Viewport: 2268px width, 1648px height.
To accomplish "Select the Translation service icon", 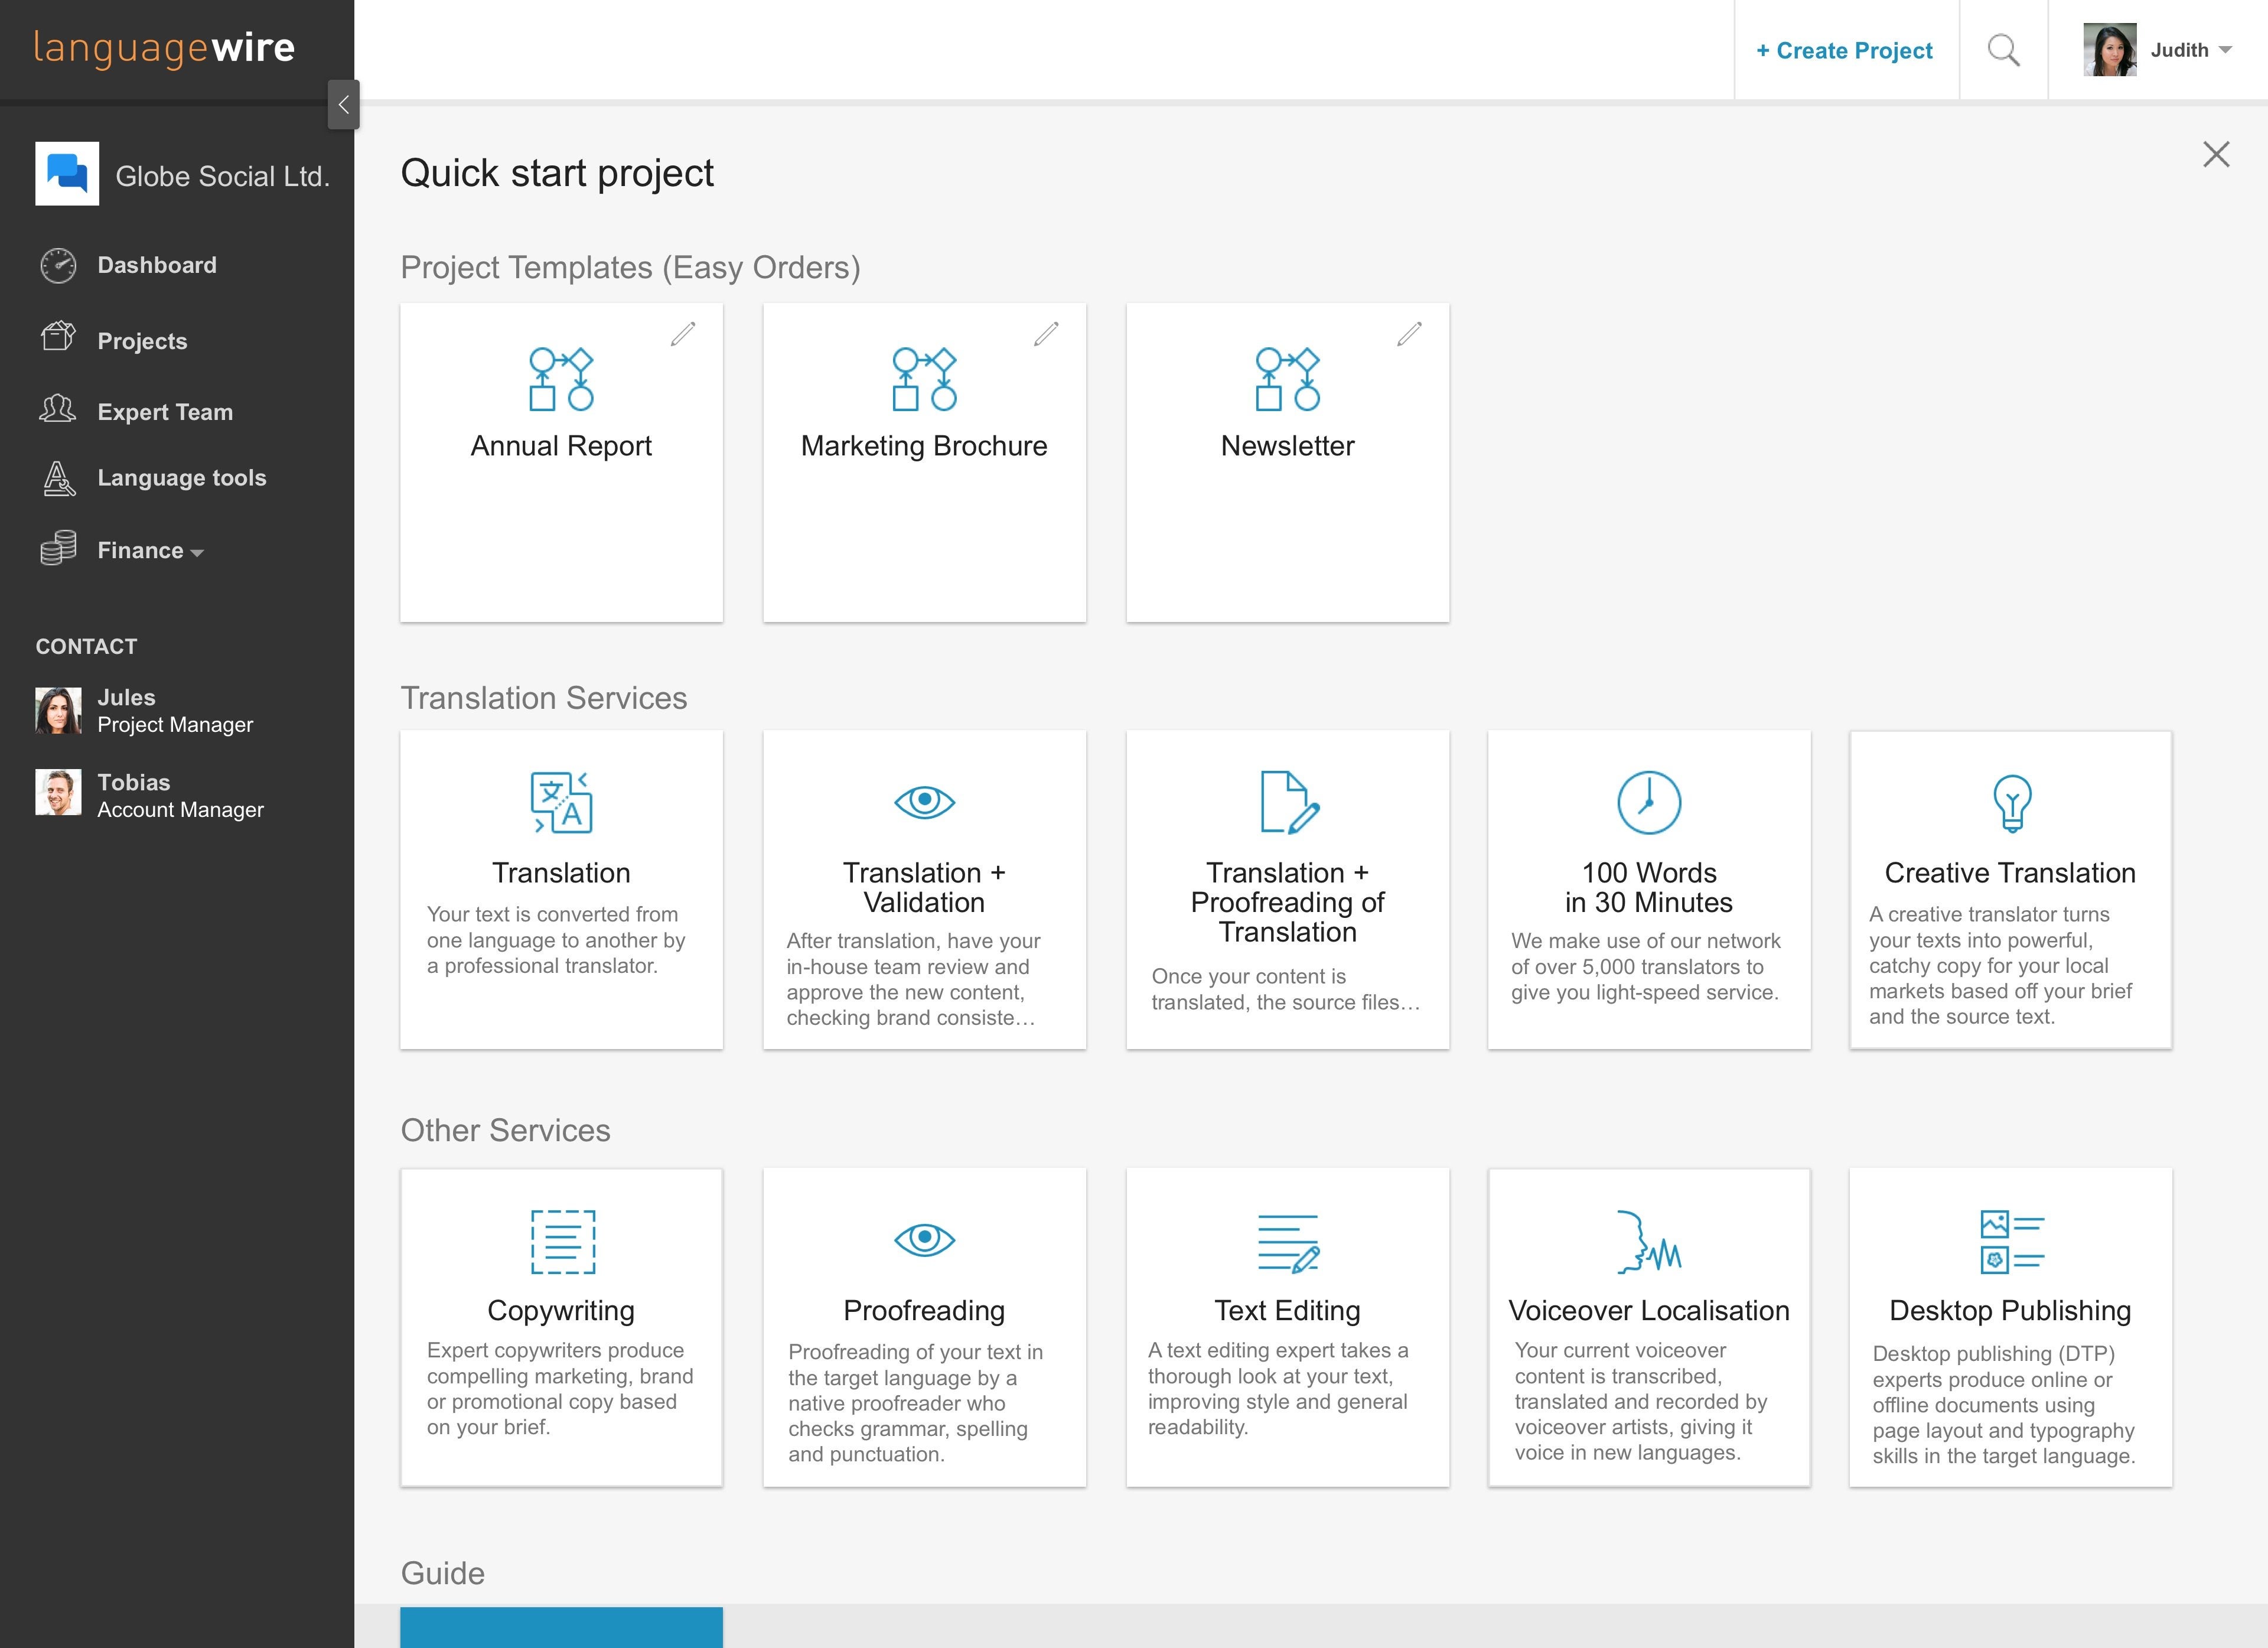I will pos(561,802).
